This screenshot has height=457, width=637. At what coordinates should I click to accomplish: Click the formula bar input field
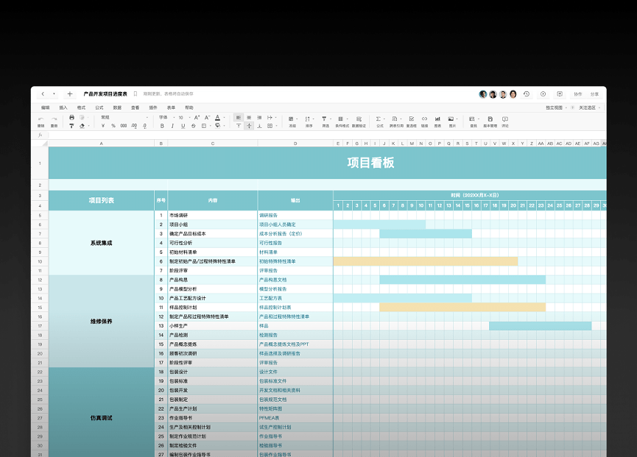pos(326,135)
